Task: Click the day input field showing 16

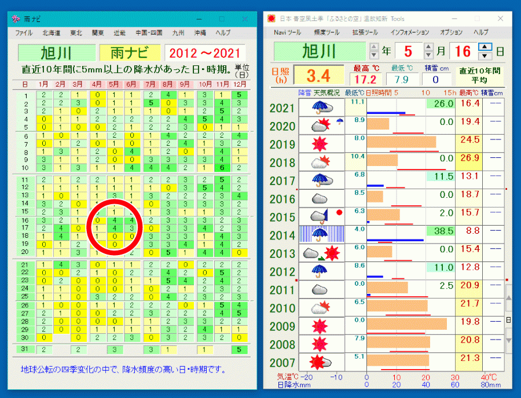Action: tap(463, 51)
